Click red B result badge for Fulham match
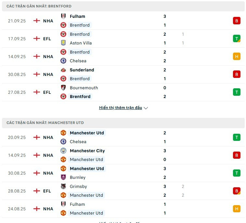Image resolution: width=246 pixels, height=223 pixels. pos(237,21)
